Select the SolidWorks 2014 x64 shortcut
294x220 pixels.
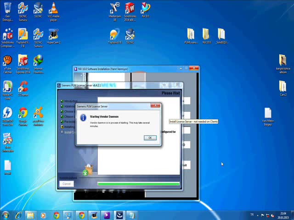pyautogui.click(x=130, y=11)
